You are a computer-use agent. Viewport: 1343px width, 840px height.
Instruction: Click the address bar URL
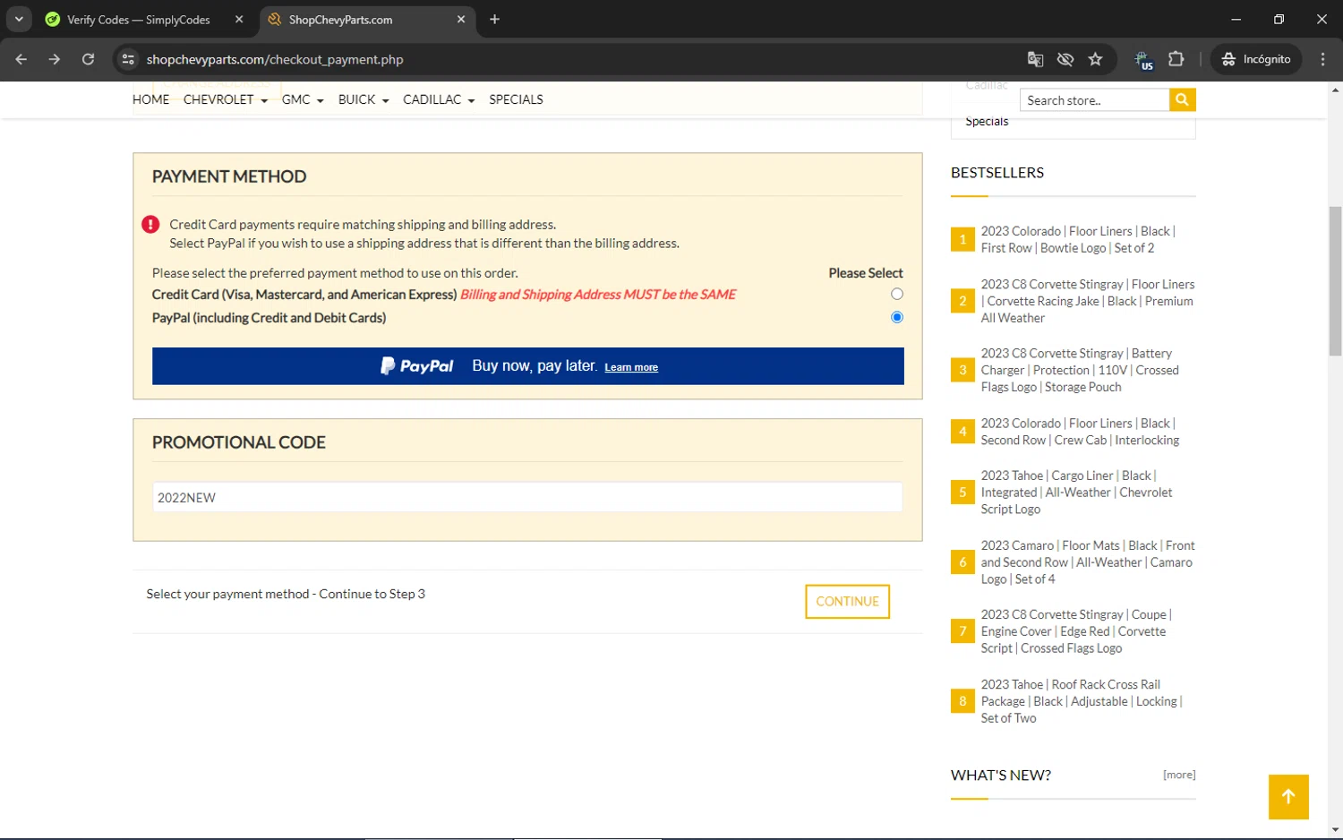click(x=275, y=59)
